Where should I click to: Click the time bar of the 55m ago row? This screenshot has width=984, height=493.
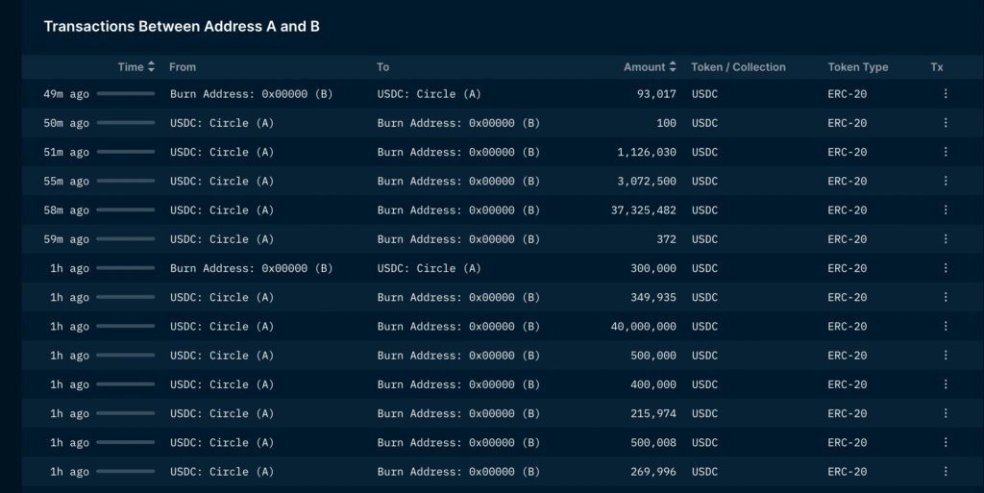point(126,181)
